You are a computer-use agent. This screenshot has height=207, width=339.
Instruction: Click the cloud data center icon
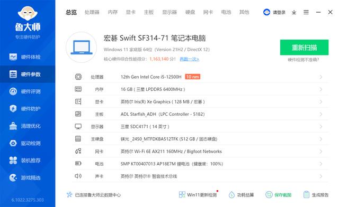[x=69, y=195]
